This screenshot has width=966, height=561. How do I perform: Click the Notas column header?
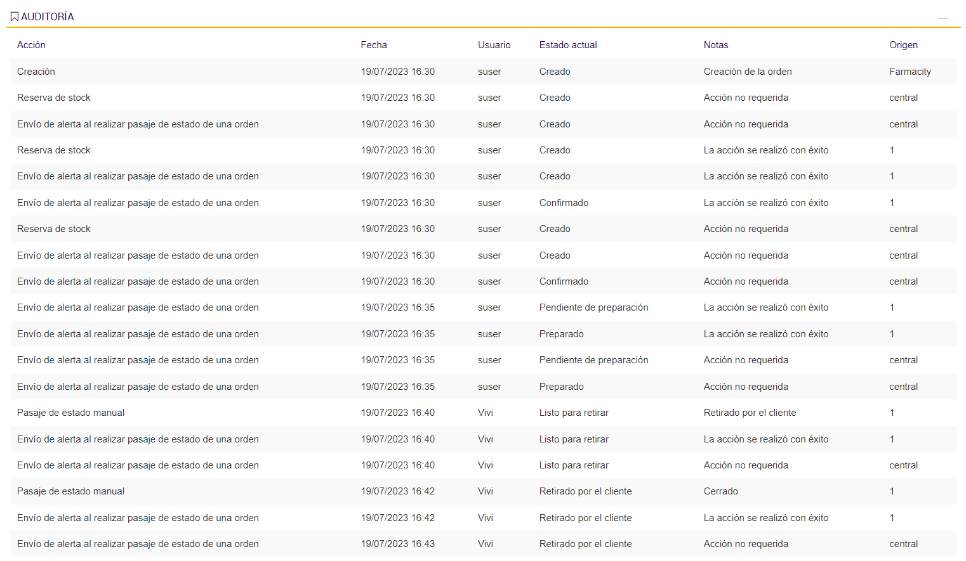(x=716, y=45)
